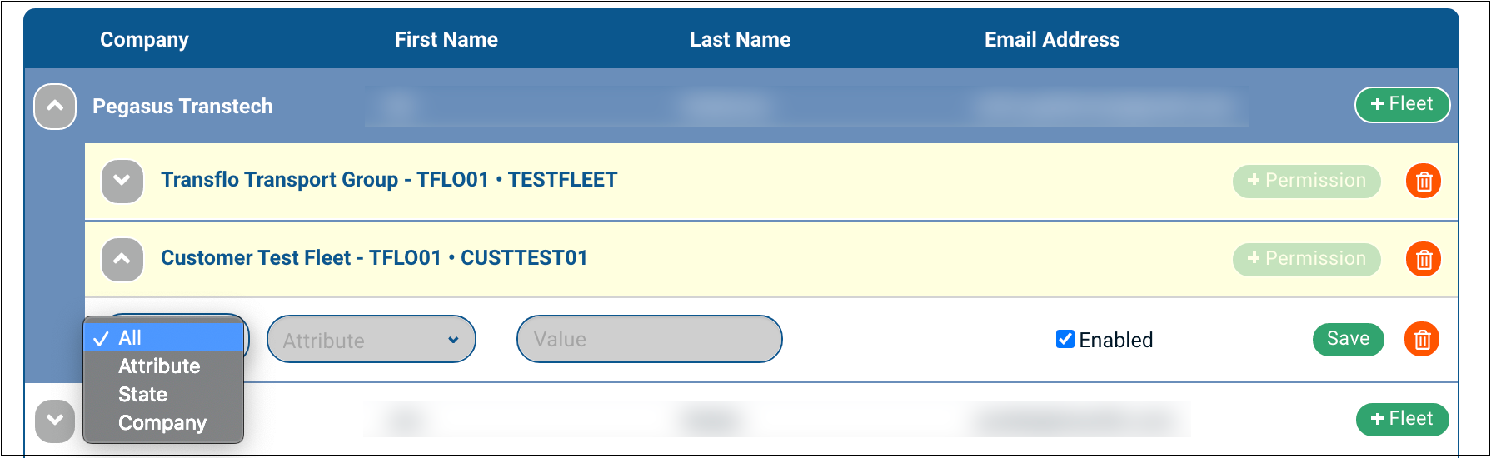Open the Attribute dropdown

tap(371, 340)
